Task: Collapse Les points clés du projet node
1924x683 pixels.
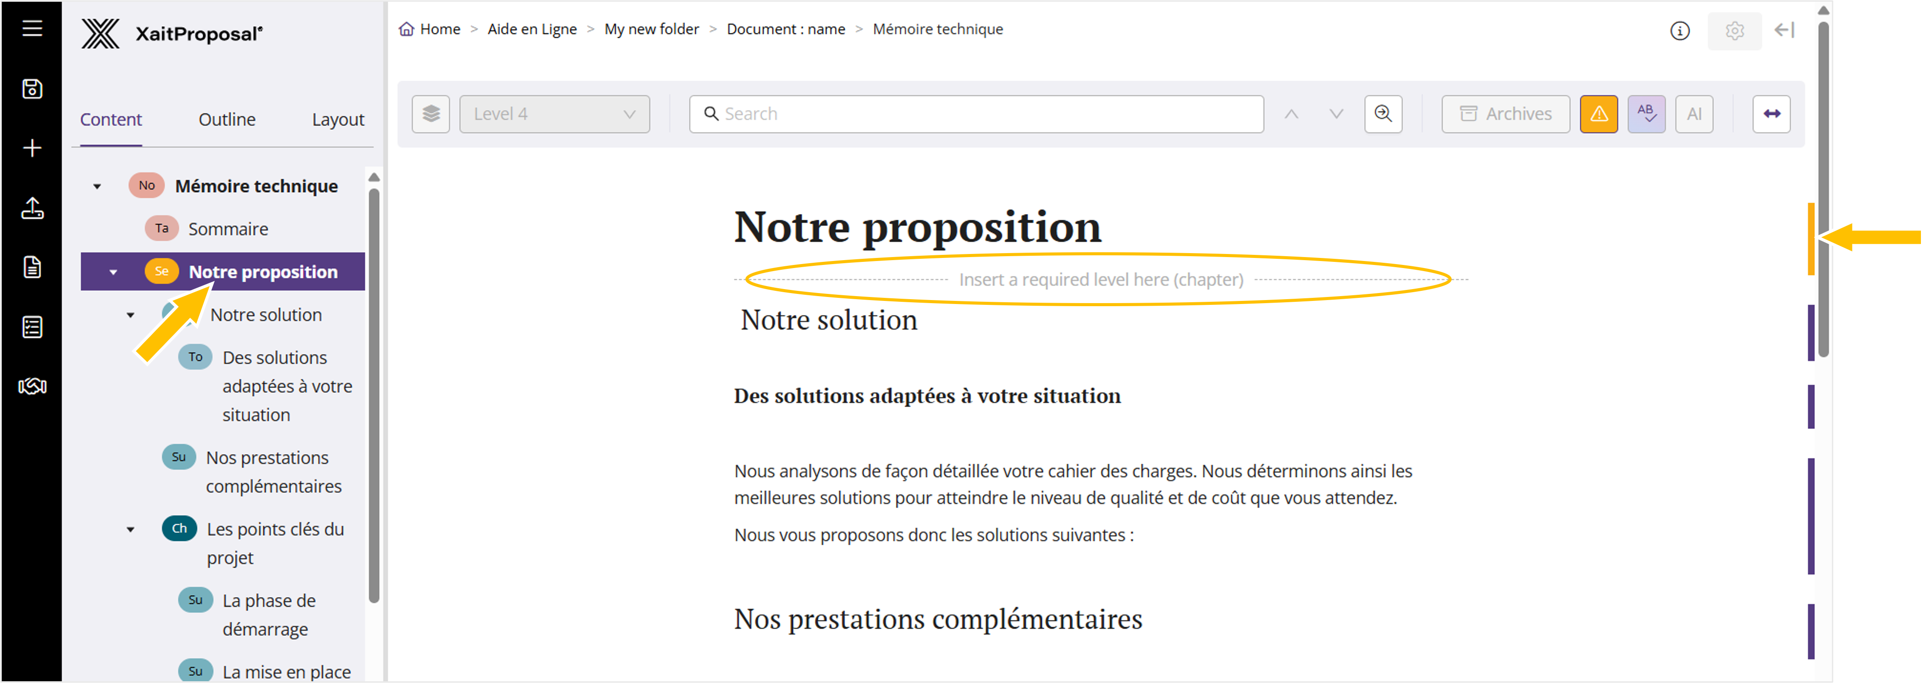Action: pyautogui.click(x=131, y=530)
